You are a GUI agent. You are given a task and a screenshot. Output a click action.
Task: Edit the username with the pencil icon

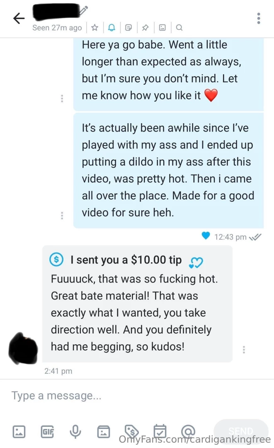(84, 10)
